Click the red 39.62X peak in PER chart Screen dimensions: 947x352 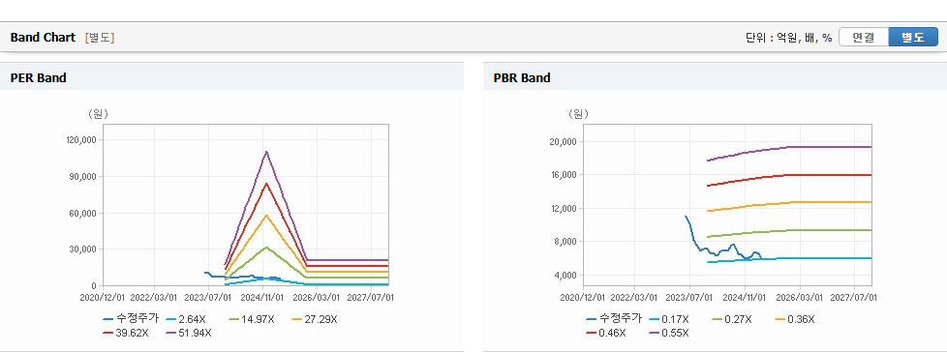coord(266,184)
